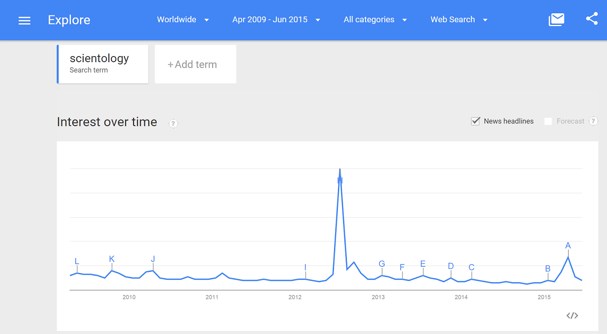Click the mail subscribe icon
The image size is (607, 334).
[x=556, y=19]
